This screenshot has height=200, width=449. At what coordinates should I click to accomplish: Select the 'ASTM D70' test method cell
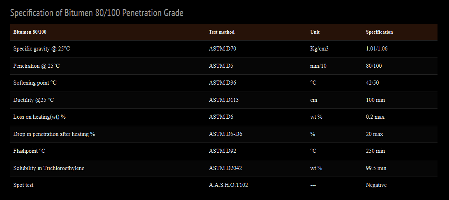pos(222,49)
